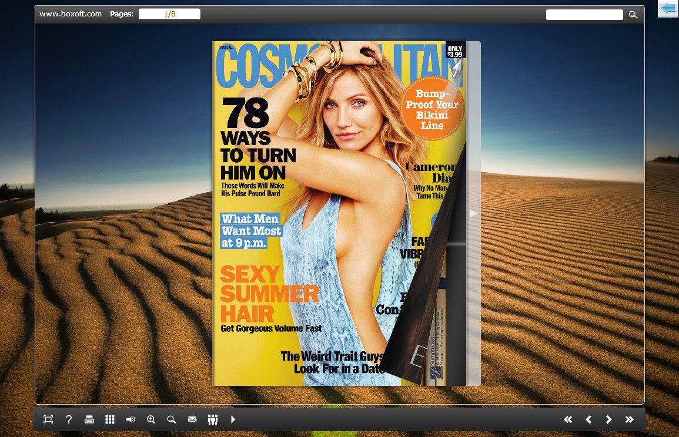Image resolution: width=679 pixels, height=437 pixels.
Task: Click the Pages number field showing 1/8
Action: tap(169, 14)
